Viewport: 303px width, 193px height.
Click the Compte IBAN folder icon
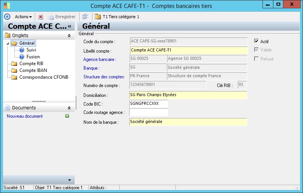click(x=14, y=70)
